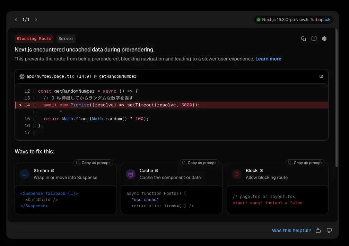Click 'Allow blocking route' text
This screenshot has width=349, height=246.
(x=267, y=178)
